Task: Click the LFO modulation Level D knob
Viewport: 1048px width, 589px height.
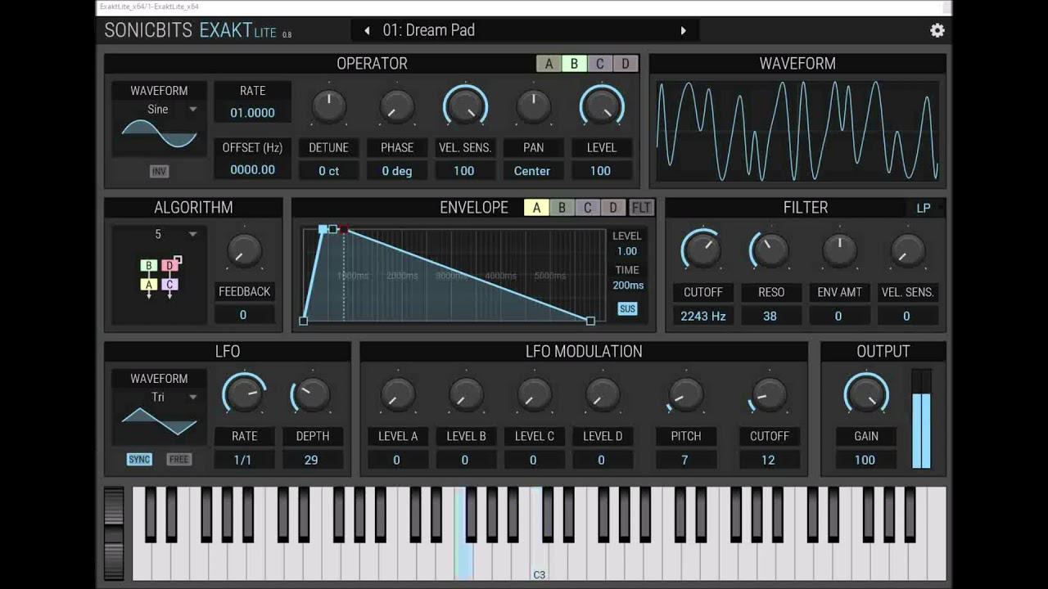Action: tap(602, 395)
